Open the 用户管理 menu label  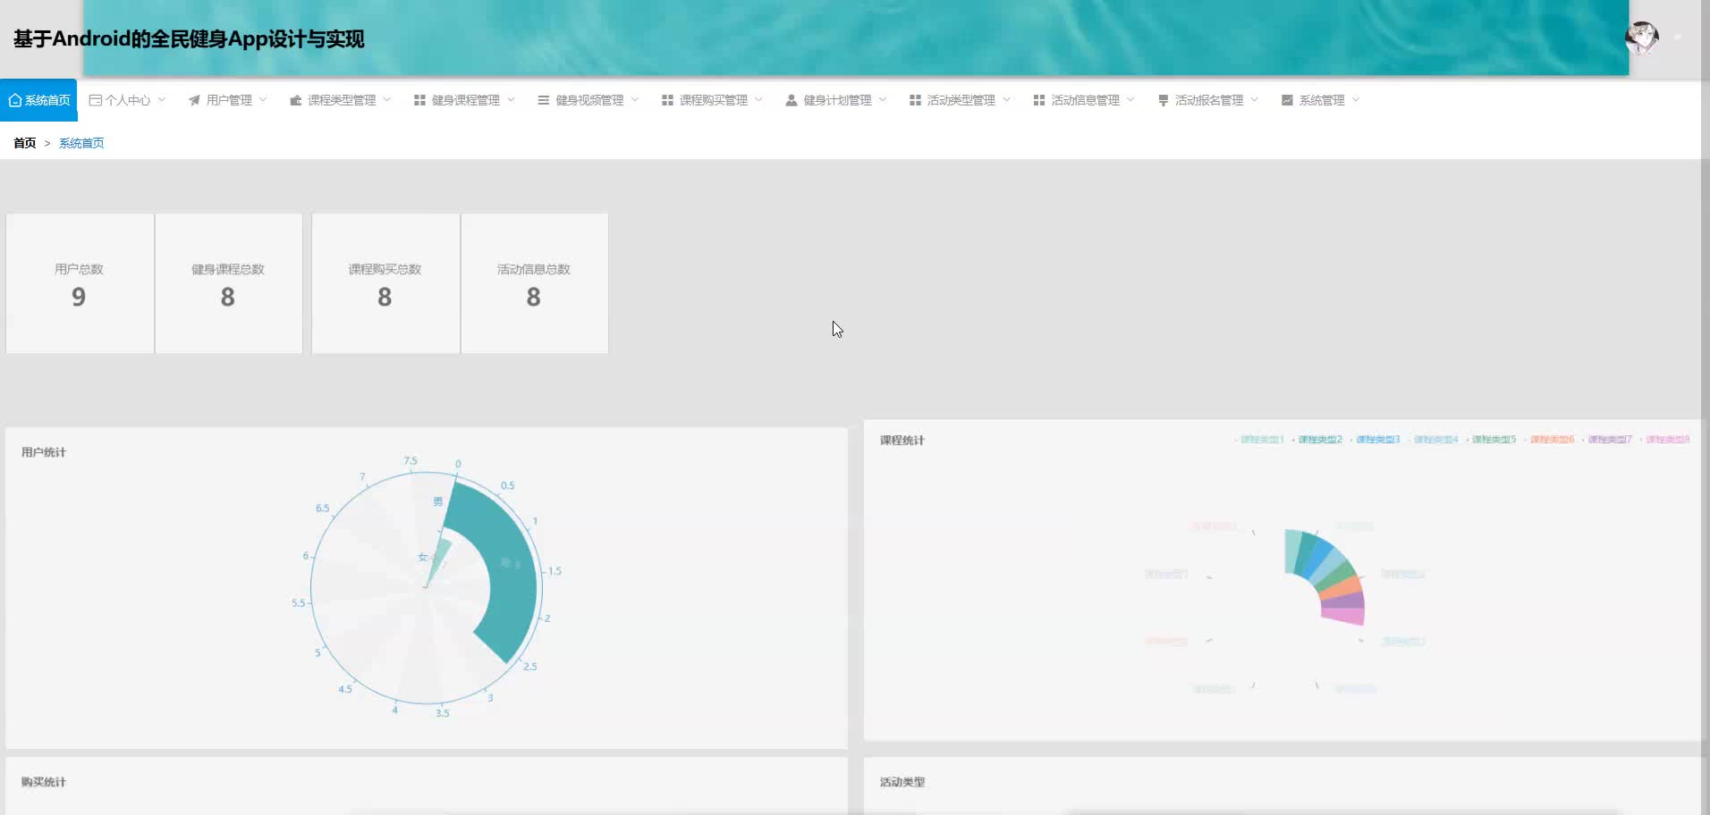coord(229,100)
